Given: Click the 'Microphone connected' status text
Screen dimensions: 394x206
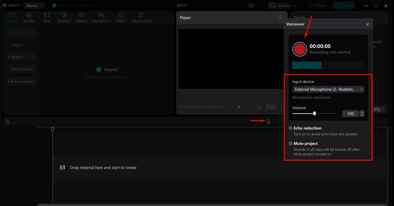Looking at the screenshot, I should [311, 97].
